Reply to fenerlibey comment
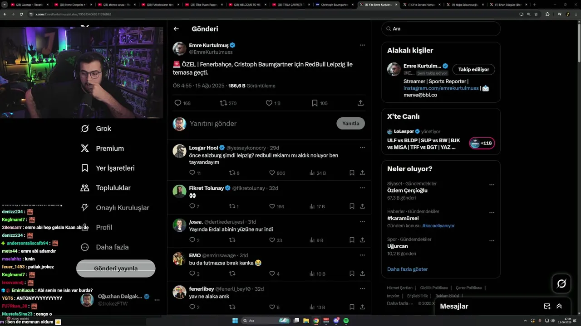 pyautogui.click(x=194, y=307)
